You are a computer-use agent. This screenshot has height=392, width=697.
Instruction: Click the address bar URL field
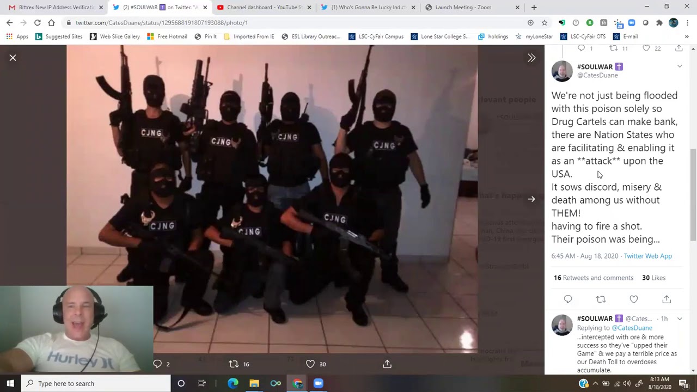click(294, 23)
